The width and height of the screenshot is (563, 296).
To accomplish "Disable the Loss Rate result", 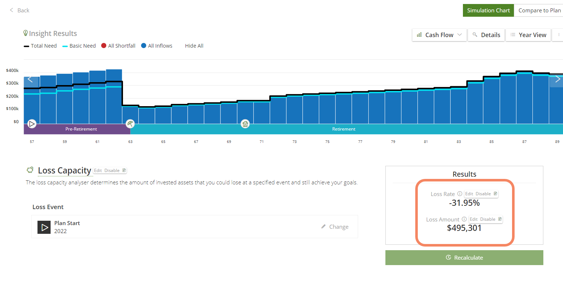I will (483, 194).
